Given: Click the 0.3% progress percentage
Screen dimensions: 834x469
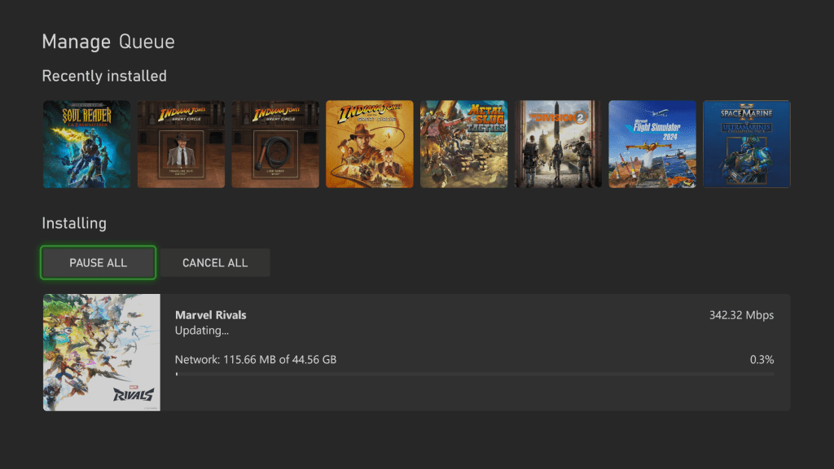Looking at the screenshot, I should tap(762, 359).
